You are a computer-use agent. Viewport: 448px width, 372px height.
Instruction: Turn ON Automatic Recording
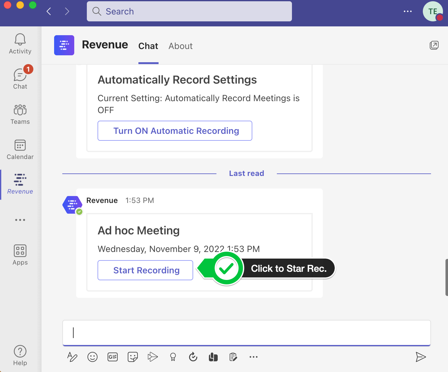coord(175,131)
